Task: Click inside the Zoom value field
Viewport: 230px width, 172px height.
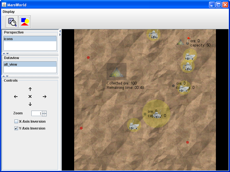Action: coord(37,114)
